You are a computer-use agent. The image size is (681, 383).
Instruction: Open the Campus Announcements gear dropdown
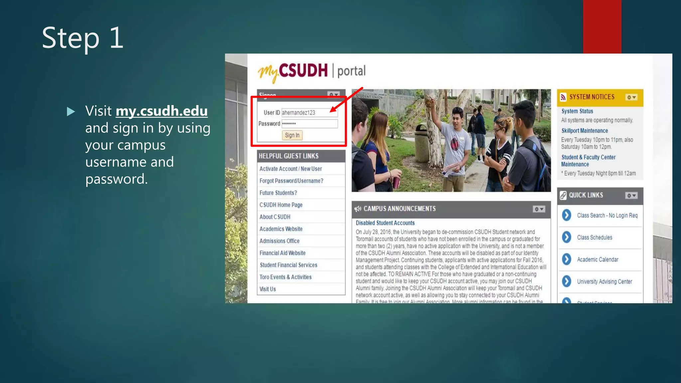pos(539,209)
